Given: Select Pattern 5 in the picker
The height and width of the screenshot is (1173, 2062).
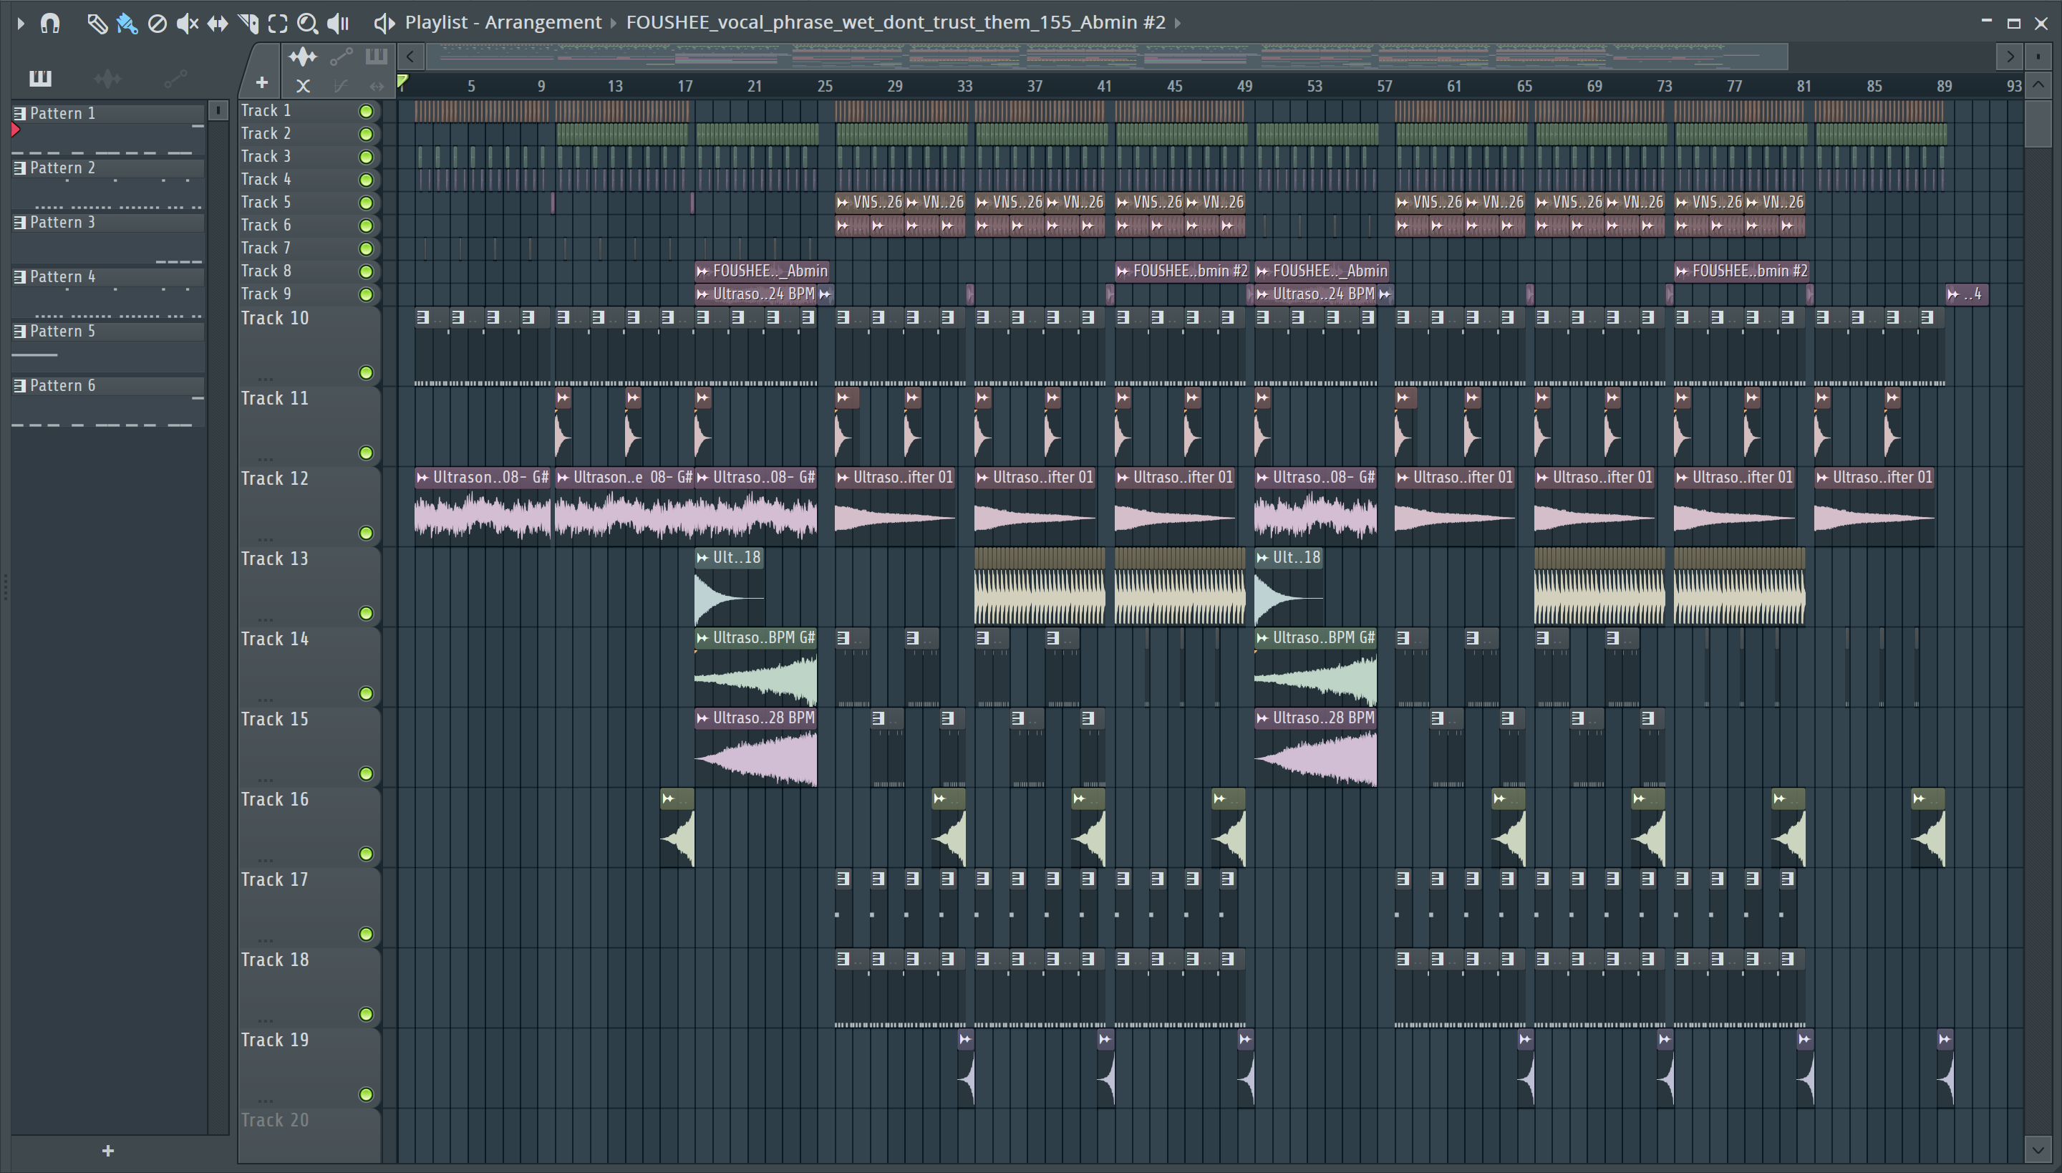Looking at the screenshot, I should coord(108,331).
